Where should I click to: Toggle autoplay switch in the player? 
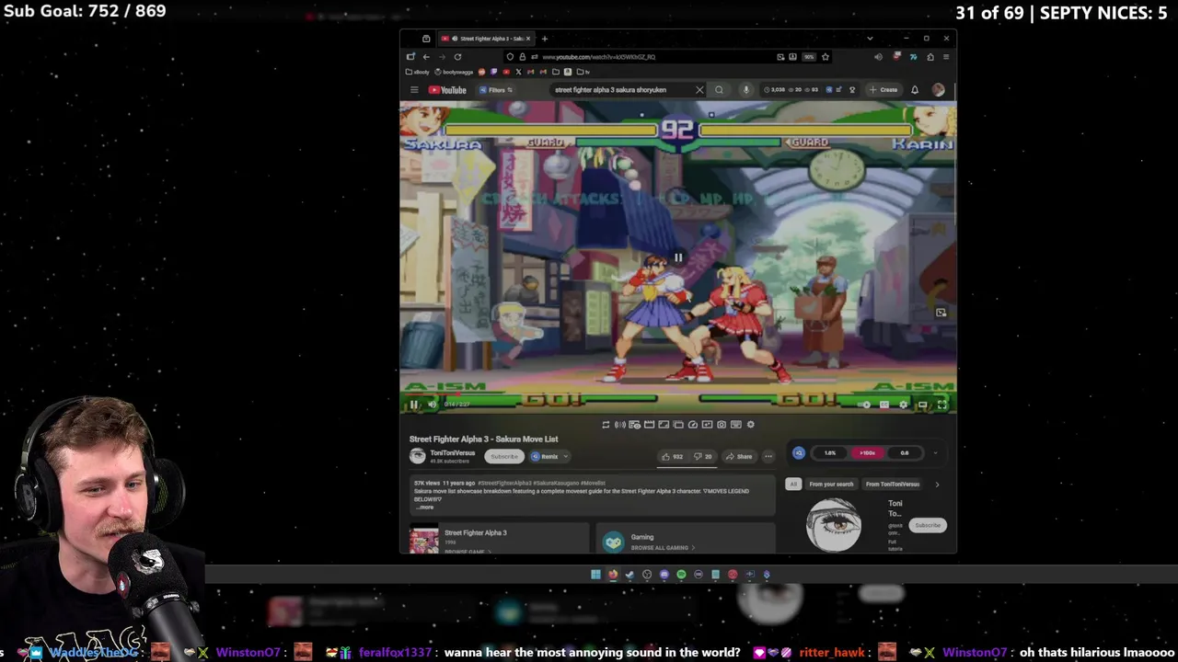(x=865, y=405)
